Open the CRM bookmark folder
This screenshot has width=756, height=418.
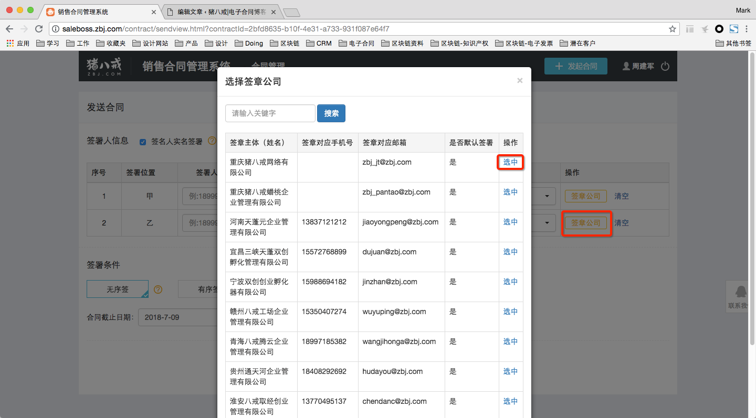(x=319, y=44)
